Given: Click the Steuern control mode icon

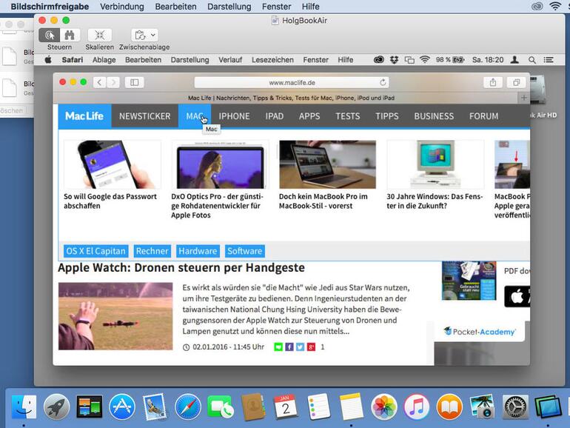Looking at the screenshot, I should coord(50,35).
